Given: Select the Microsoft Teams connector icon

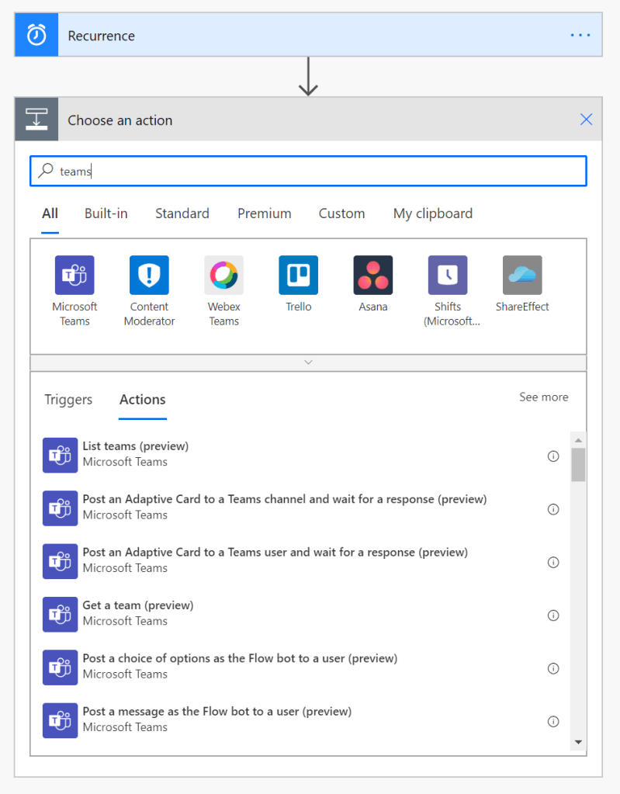Looking at the screenshot, I should tap(74, 276).
